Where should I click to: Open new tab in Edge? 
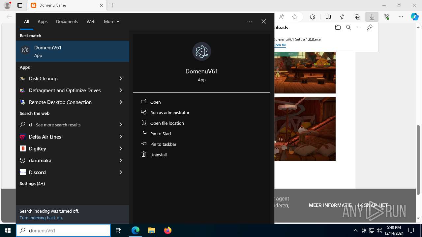click(x=112, y=5)
